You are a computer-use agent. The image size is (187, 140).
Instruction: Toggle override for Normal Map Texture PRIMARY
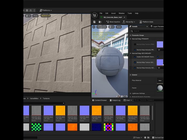135,44
